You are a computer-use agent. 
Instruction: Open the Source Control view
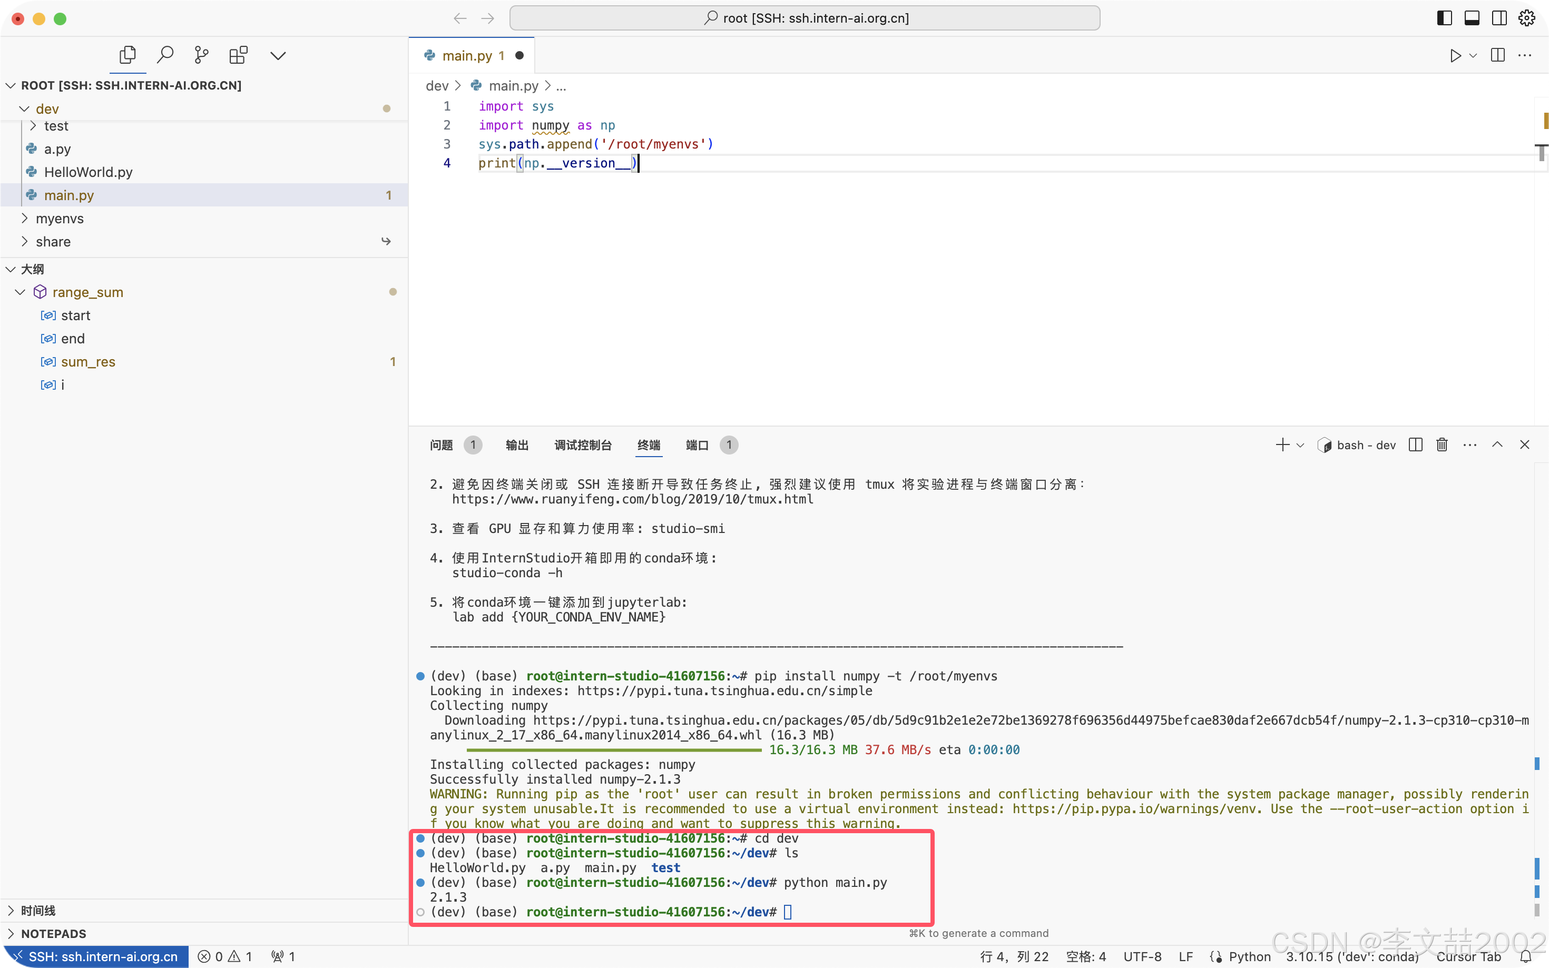point(201,54)
